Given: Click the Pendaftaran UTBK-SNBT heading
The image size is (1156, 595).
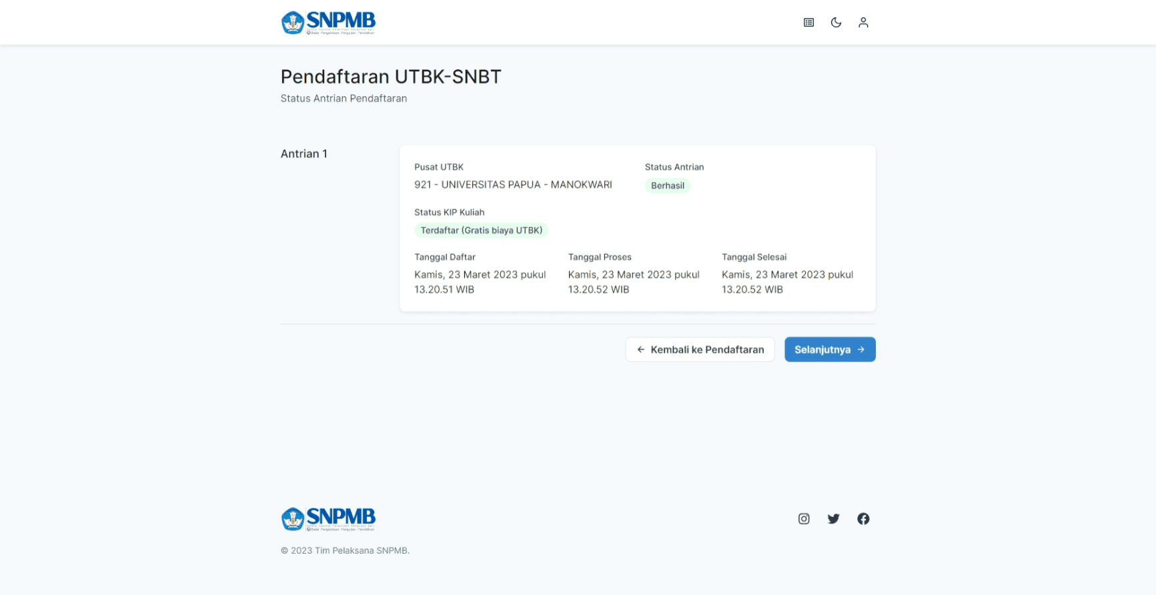Looking at the screenshot, I should (391, 77).
